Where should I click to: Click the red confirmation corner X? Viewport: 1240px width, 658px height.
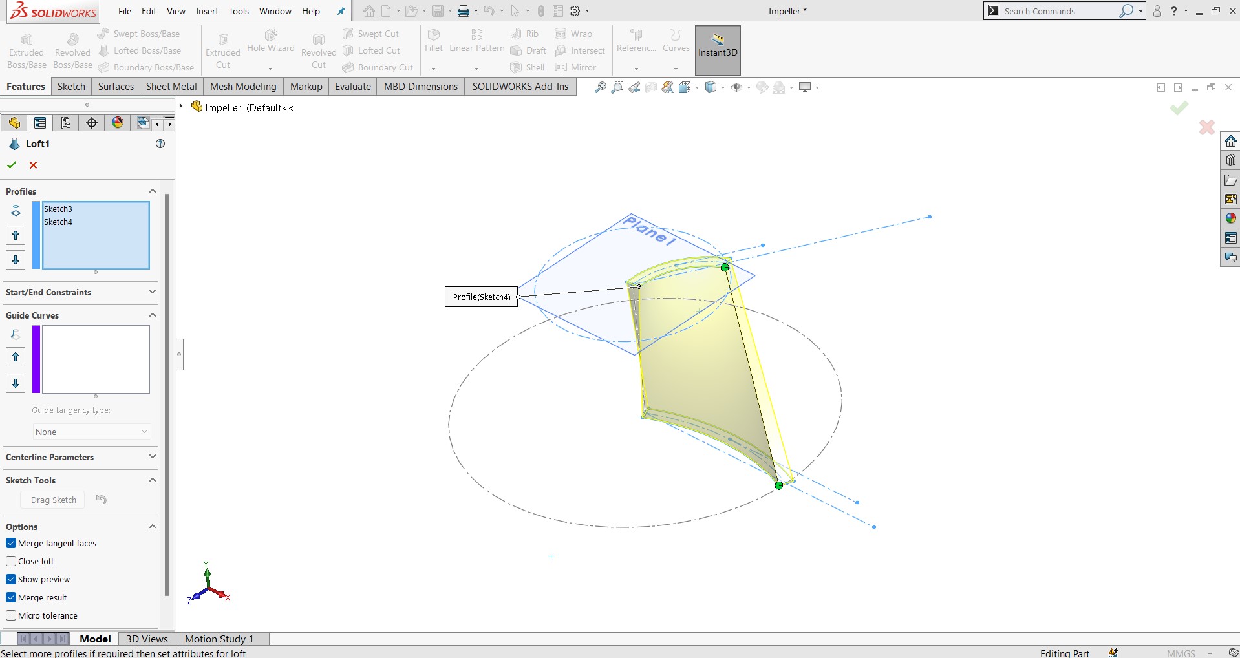click(1206, 127)
